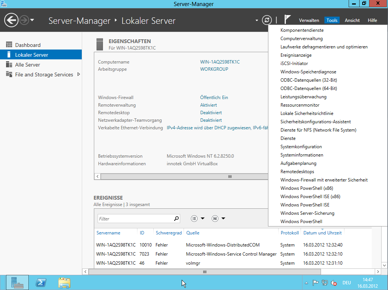Open the navigation history dropdown arrow
This screenshot has width=388, height=290.
pyautogui.click(x=32, y=20)
